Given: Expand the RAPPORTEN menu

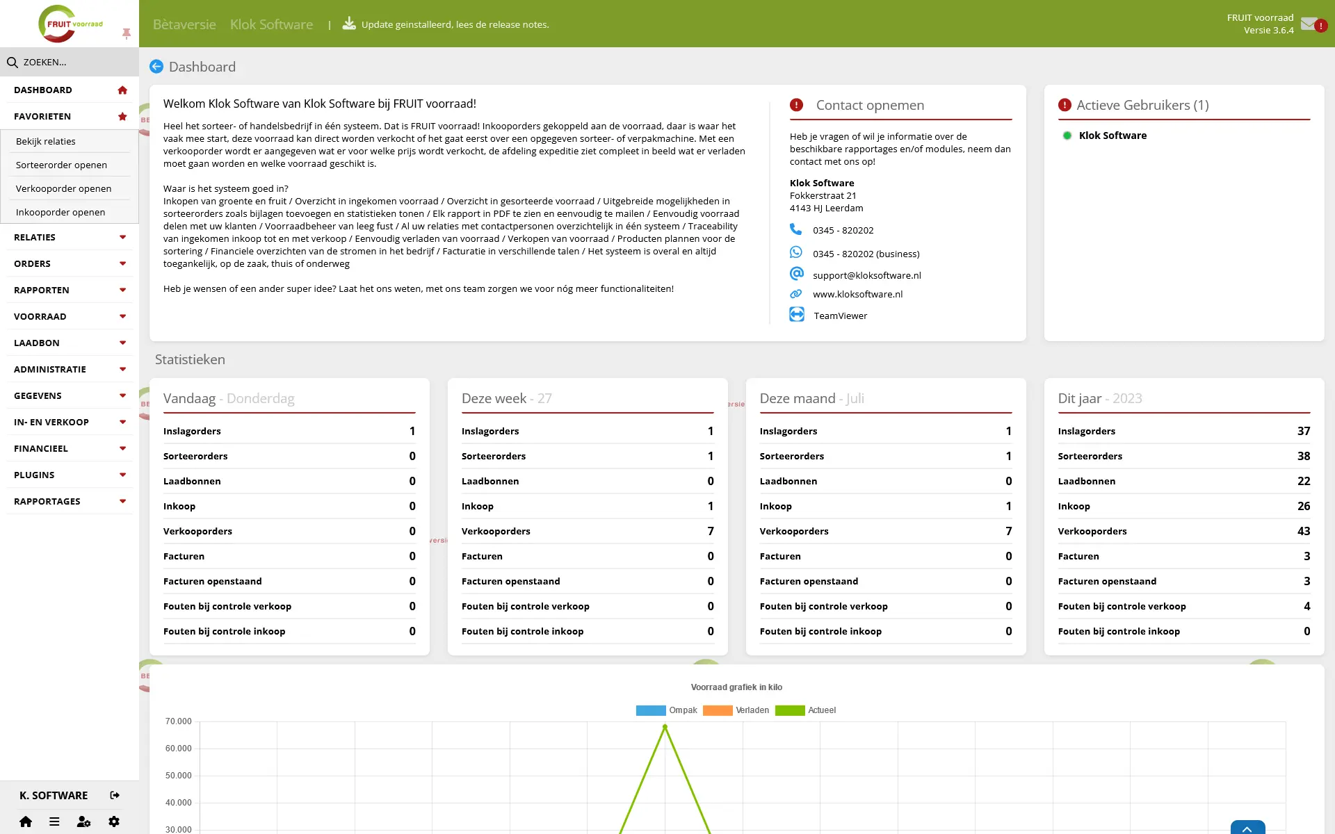Looking at the screenshot, I should [70, 291].
